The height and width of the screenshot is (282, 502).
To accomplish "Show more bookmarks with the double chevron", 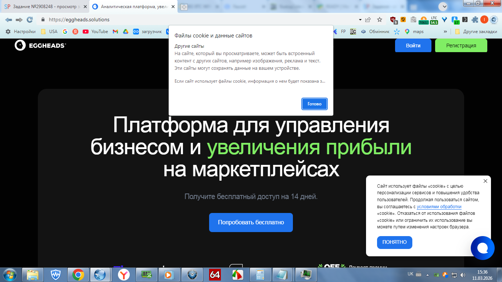I will pyautogui.click(x=446, y=32).
